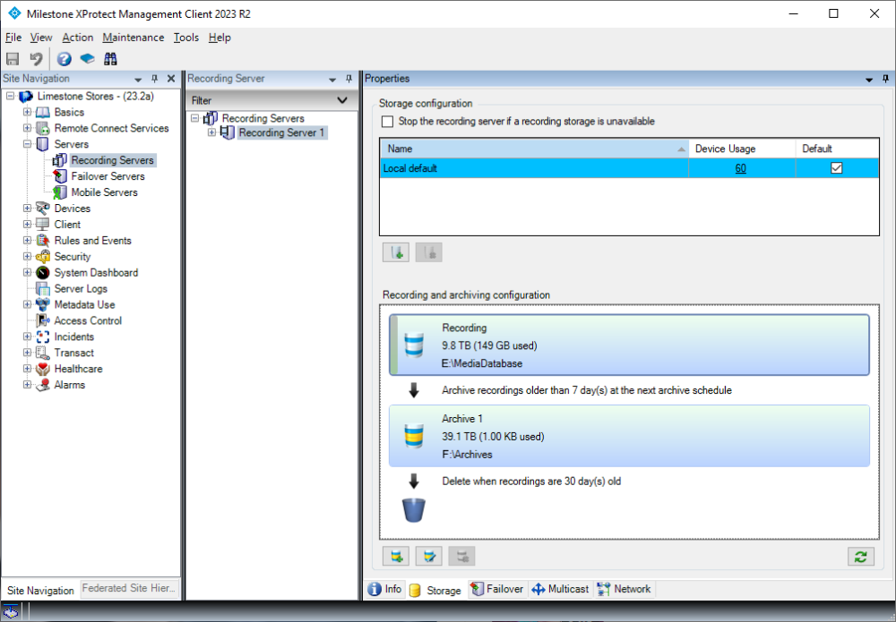Click the Save toolbar icon
This screenshot has width=896, height=622.
tap(13, 59)
